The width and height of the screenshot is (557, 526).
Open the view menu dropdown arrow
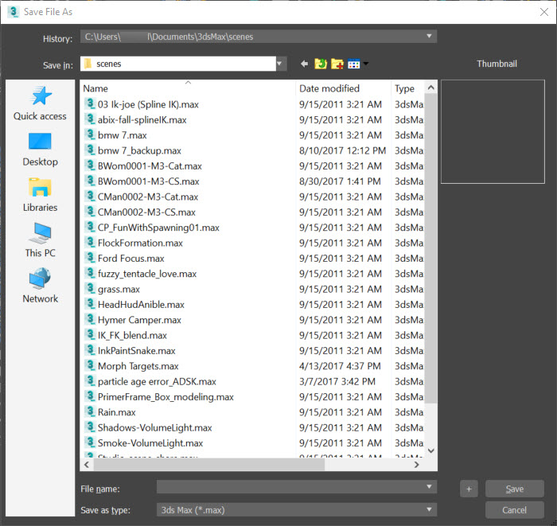(366, 64)
